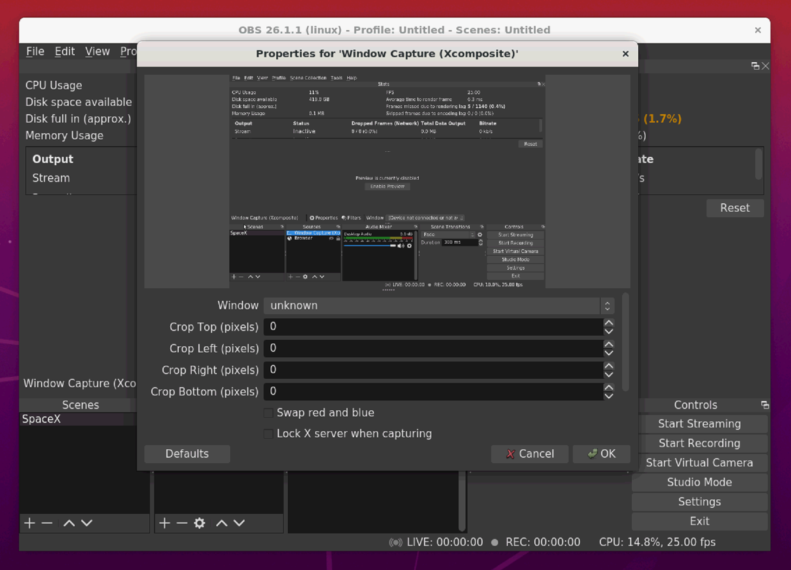Image resolution: width=791 pixels, height=570 pixels.
Task: Click the Defaults button
Action: (187, 453)
